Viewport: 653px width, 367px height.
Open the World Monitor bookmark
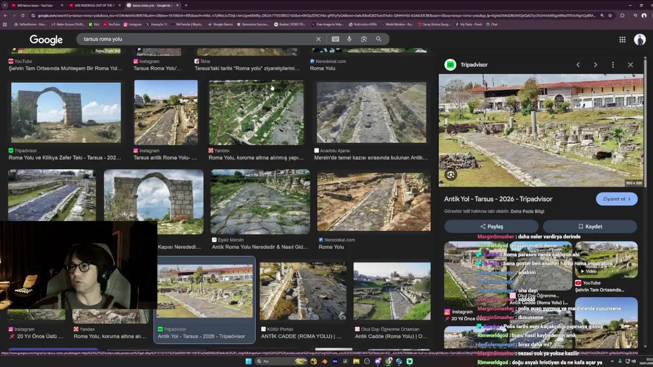pyautogui.click(x=396, y=24)
